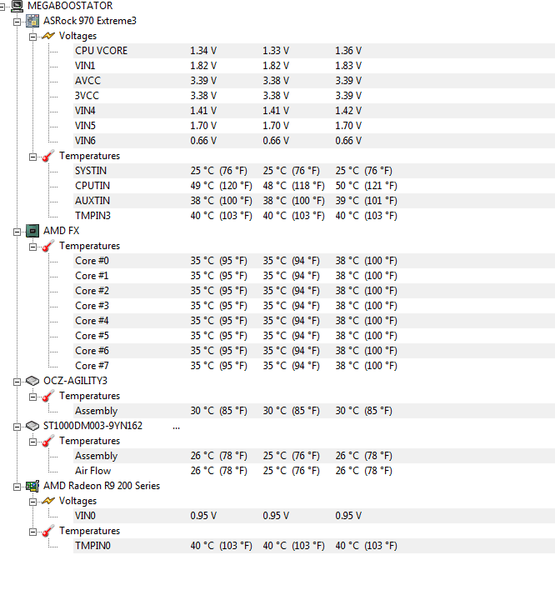Click the 1.36 V value for CPU VCORE
The image size is (555, 600).
pos(348,51)
